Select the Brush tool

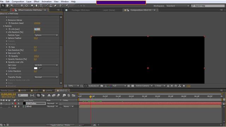tap(47, 6)
